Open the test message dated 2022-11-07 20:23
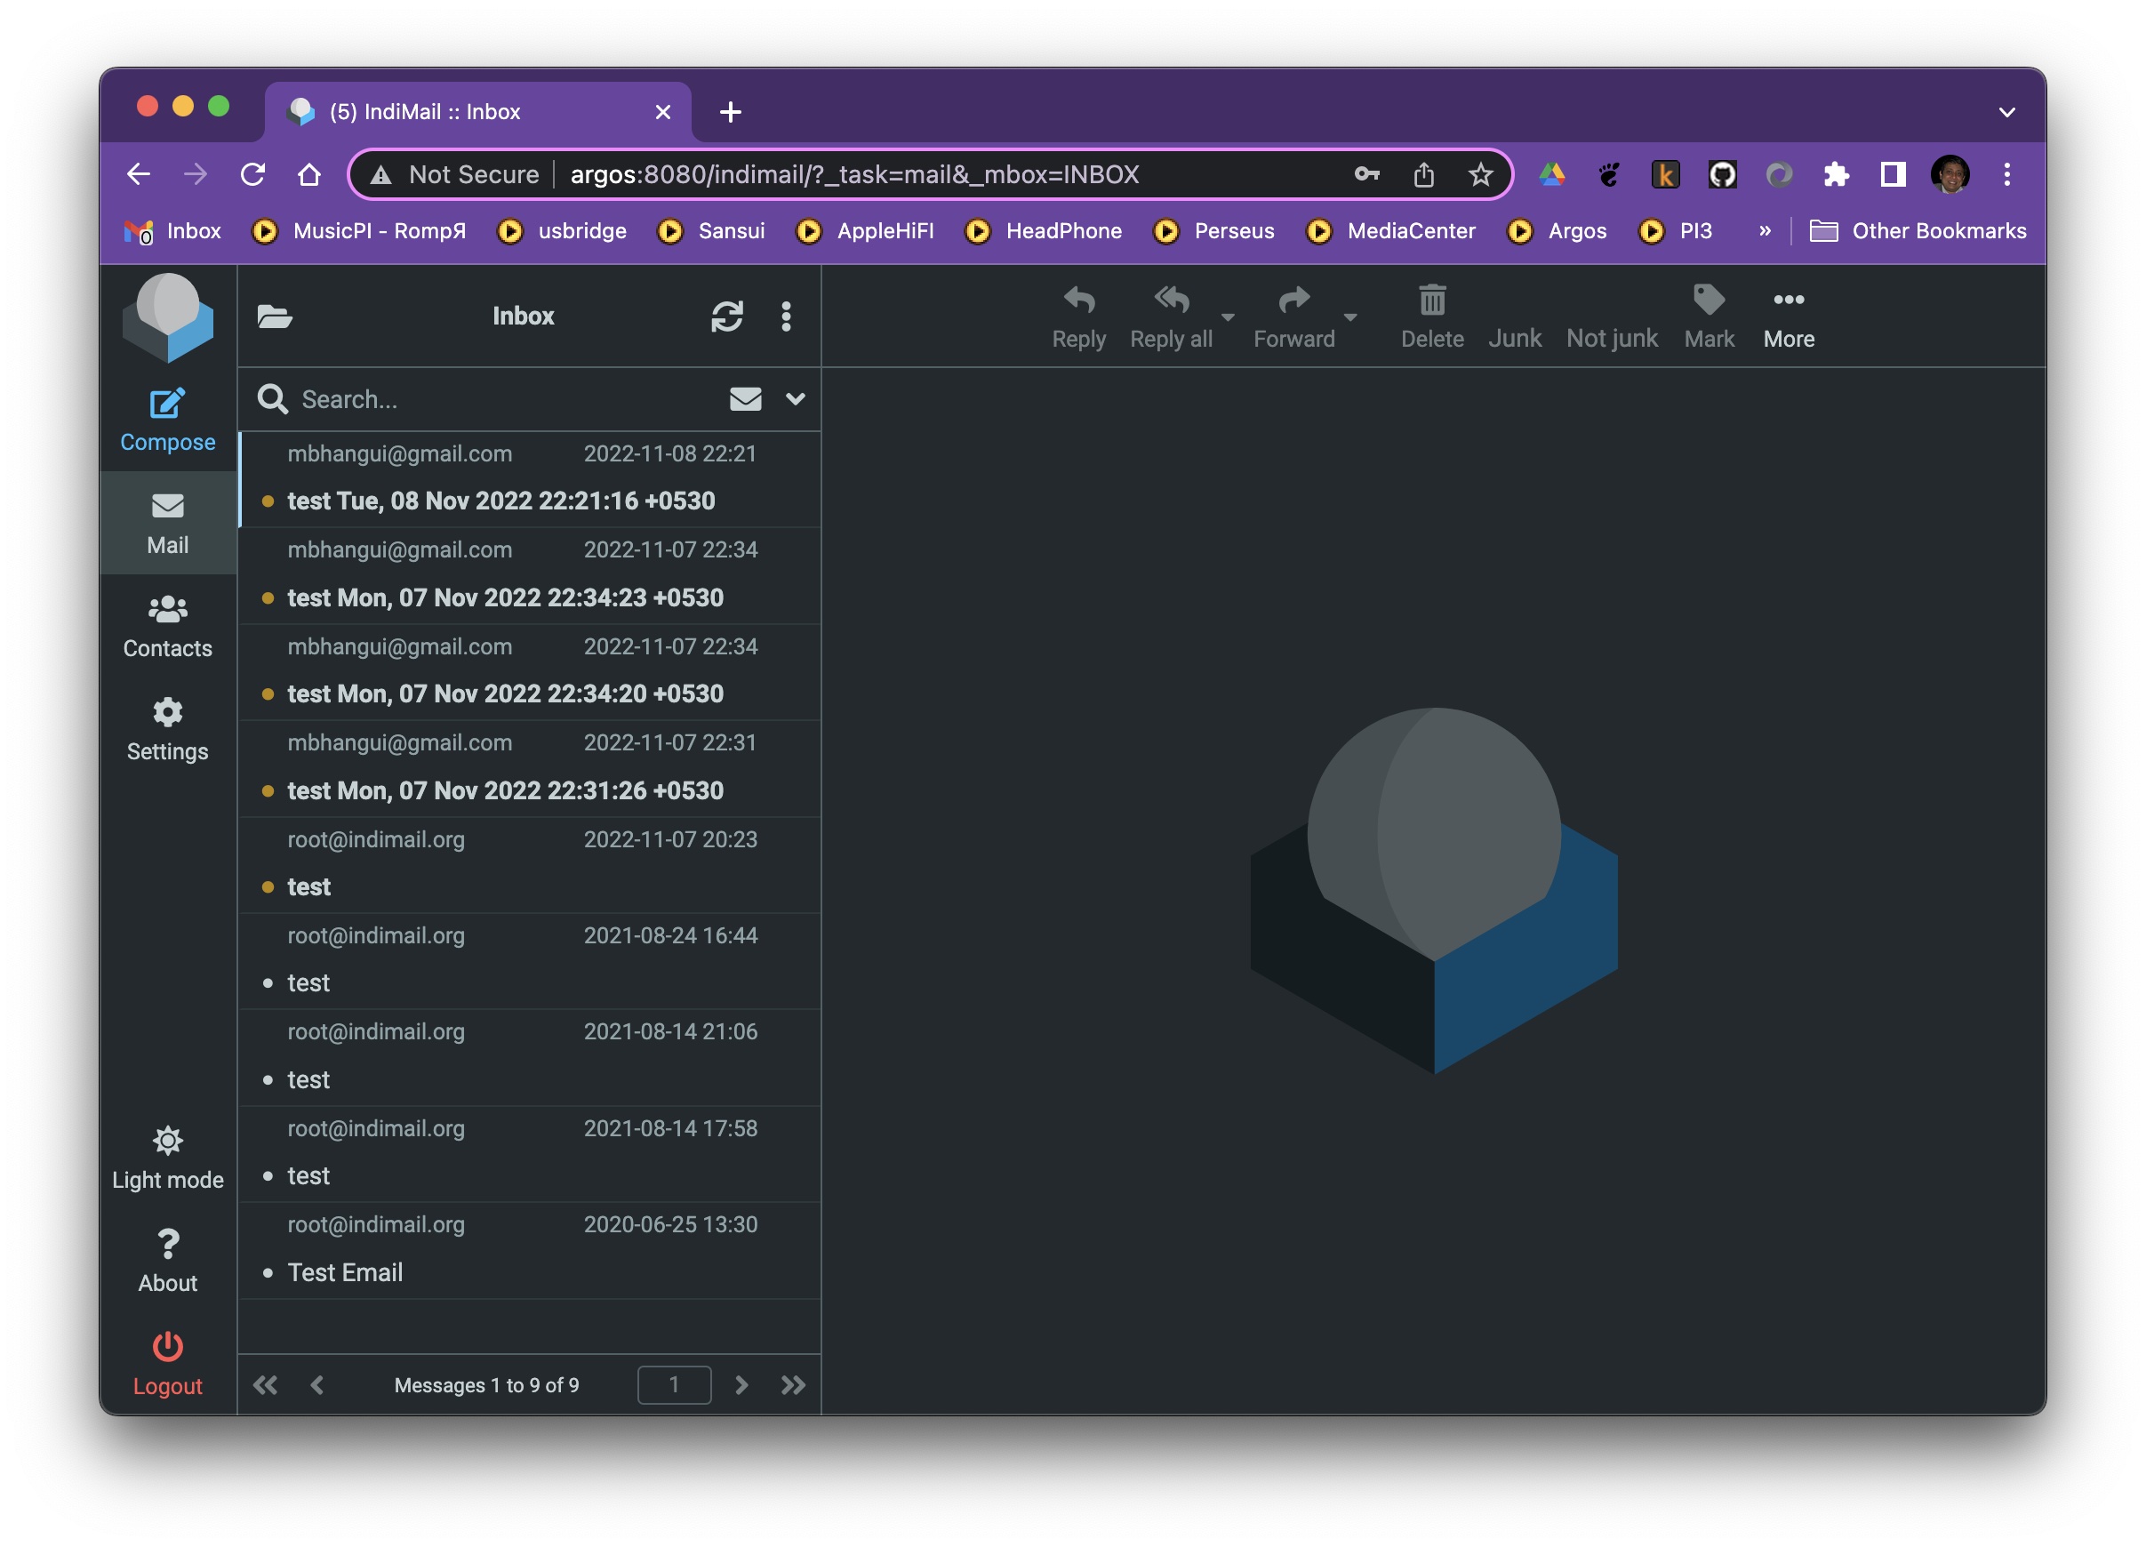Image resolution: width=2146 pixels, height=1547 pixels. [x=530, y=865]
